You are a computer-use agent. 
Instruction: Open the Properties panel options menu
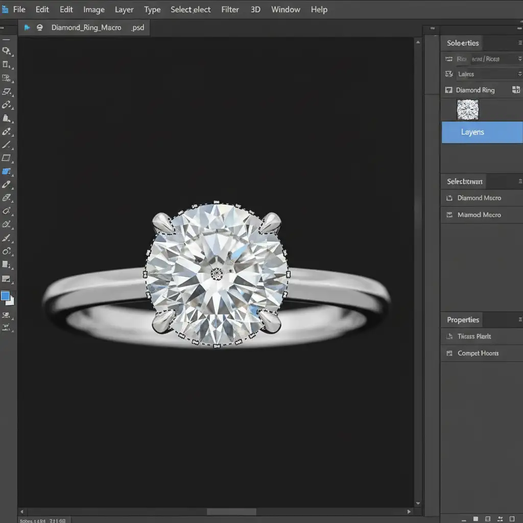pos(520,320)
